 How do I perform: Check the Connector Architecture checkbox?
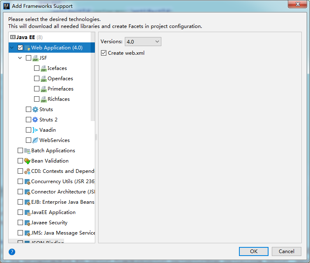[x=21, y=192]
